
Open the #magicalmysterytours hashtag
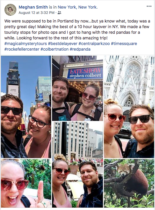pyautogui.click(x=26, y=44)
